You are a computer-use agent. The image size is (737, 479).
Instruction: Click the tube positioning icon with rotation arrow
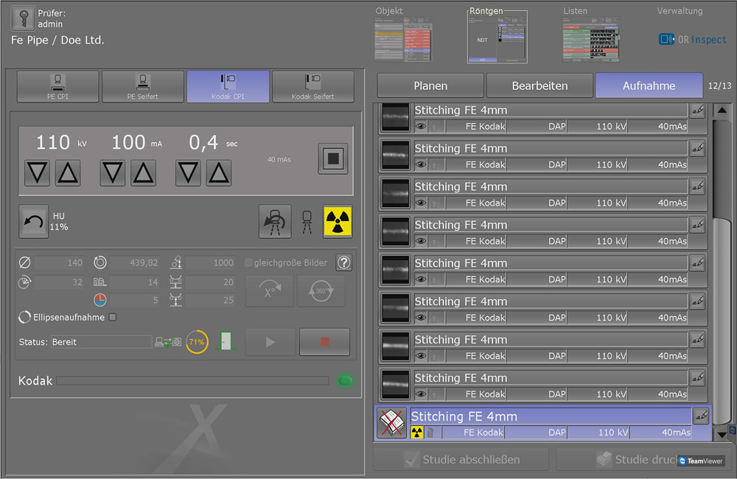pyautogui.click(x=275, y=221)
